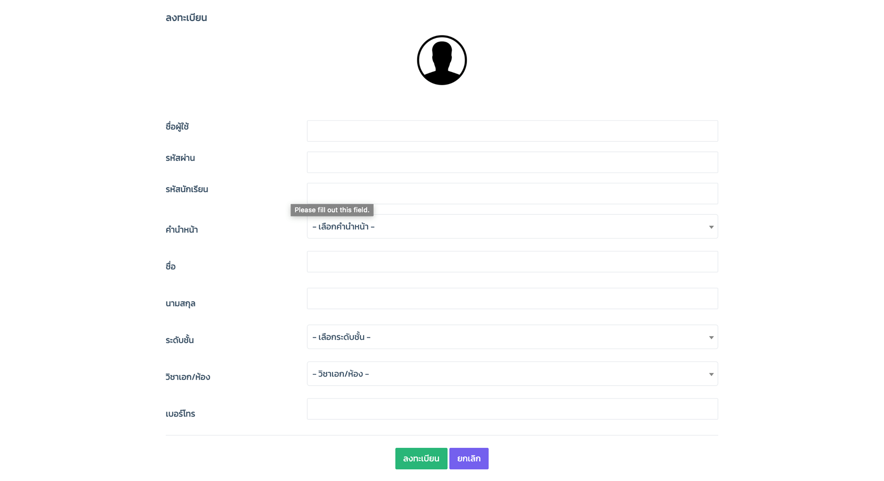
Task: Open the เลือกระดับชั้น grade level dropdown
Action: coord(512,337)
